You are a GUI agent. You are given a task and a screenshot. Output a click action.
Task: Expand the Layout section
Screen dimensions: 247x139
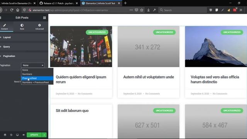point(24,37)
